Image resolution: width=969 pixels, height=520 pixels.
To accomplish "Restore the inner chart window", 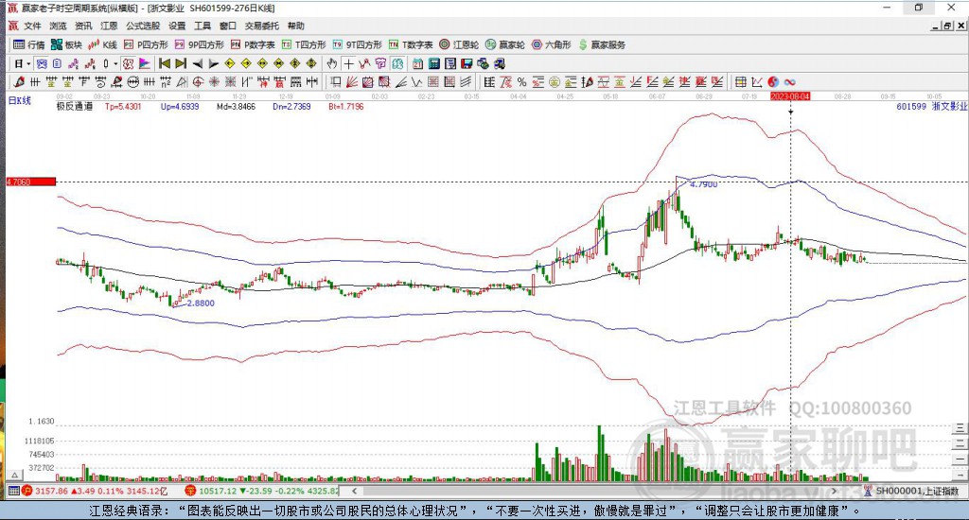I will [x=947, y=26].
